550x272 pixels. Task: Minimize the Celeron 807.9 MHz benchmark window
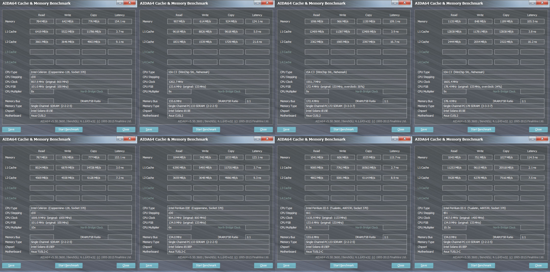[120, 3]
